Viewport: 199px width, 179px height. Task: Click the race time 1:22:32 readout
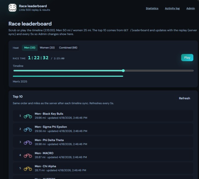[x=38, y=58]
